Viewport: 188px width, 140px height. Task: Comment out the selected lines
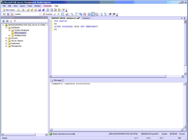pyautogui.click(x=101, y=14)
